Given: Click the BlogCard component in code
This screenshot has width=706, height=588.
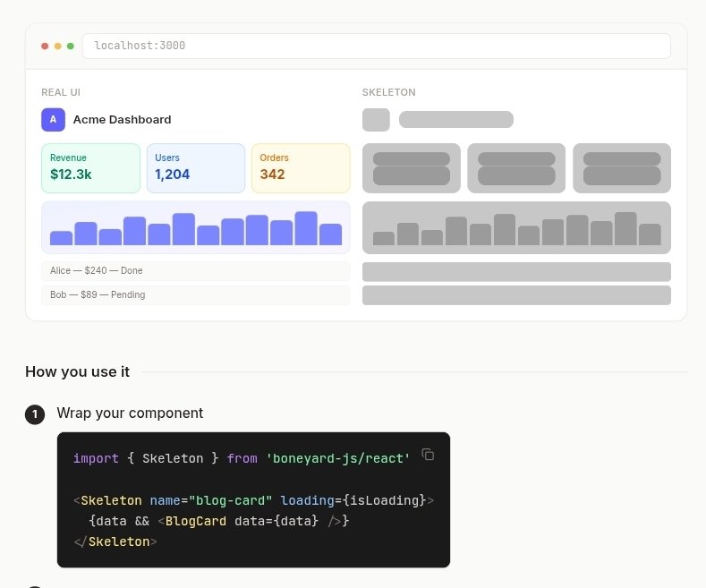Looking at the screenshot, I should tap(196, 522).
